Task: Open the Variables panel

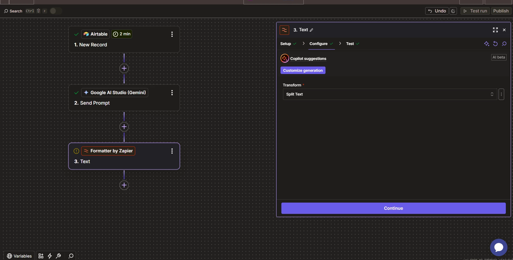Action: click(x=19, y=256)
